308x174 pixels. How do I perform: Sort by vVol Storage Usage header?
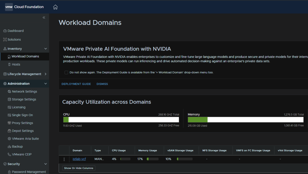[x=290, y=151]
